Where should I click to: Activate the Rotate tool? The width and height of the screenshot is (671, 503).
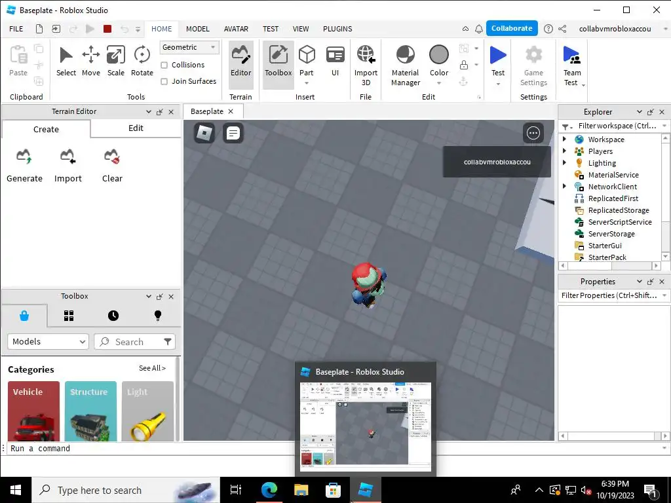click(x=142, y=62)
